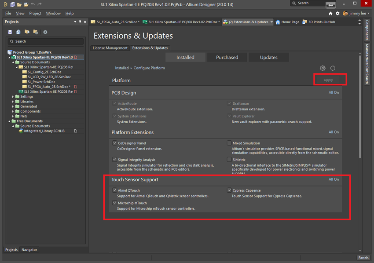Image resolution: width=374 pixels, height=263 pixels.
Task: Open extensions settings gear icon
Action: (x=323, y=68)
